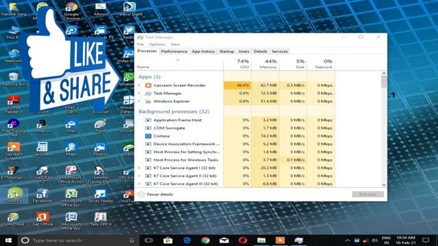This screenshot has width=438, height=246.
Task: Switch to the App history tab
Action: coord(203,51)
